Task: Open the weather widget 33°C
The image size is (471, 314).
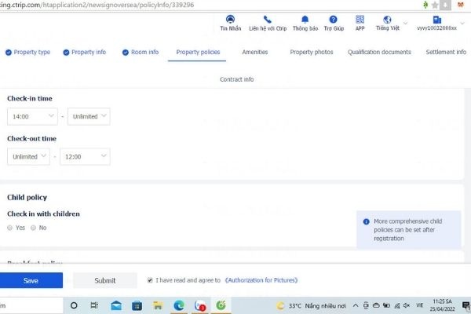Action: [311, 306]
